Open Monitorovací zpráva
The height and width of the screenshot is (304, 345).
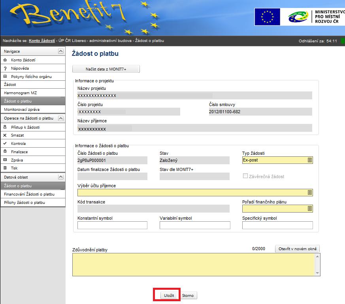(33, 109)
